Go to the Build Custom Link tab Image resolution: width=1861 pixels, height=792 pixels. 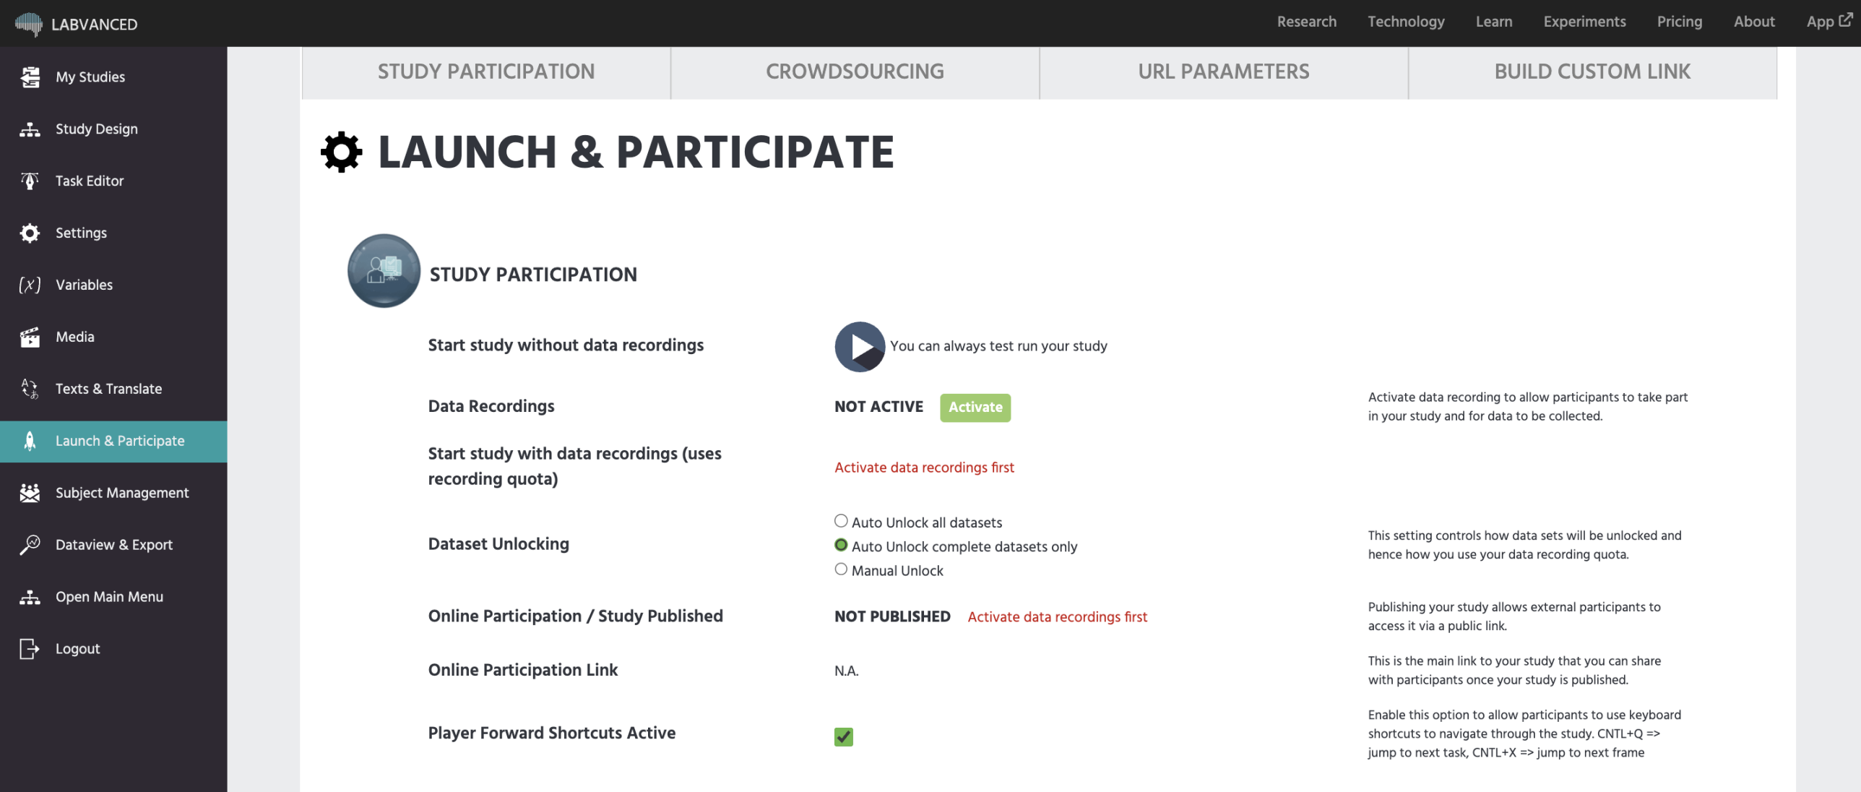point(1592,72)
